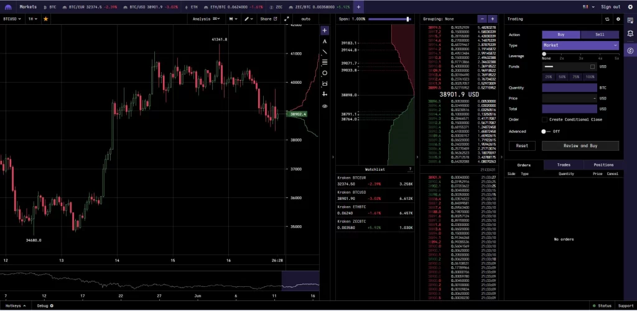Open the order Type Market dropdown
Image resolution: width=637 pixels, height=311 pixels.
click(x=580, y=45)
